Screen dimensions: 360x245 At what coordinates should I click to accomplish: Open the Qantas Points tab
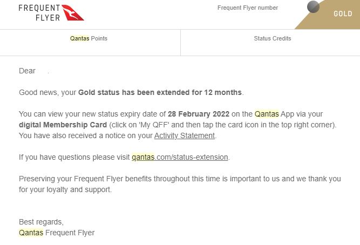[x=89, y=38]
